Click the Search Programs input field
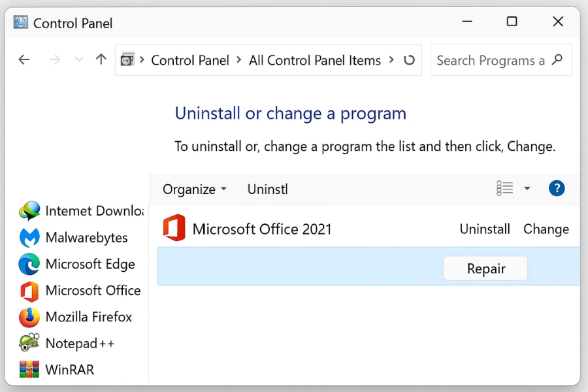The width and height of the screenshot is (588, 392). click(x=490, y=60)
